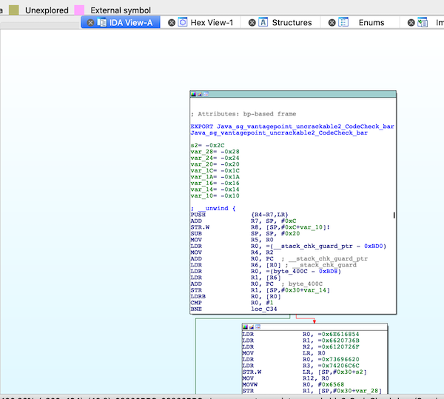
Task: Click the icon of the tab after Enums
Action: point(423,22)
